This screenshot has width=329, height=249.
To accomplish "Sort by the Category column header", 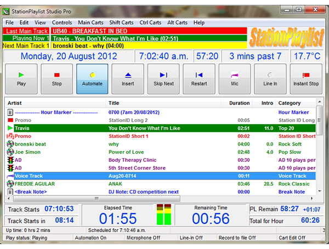I will pyautogui.click(x=296, y=103).
